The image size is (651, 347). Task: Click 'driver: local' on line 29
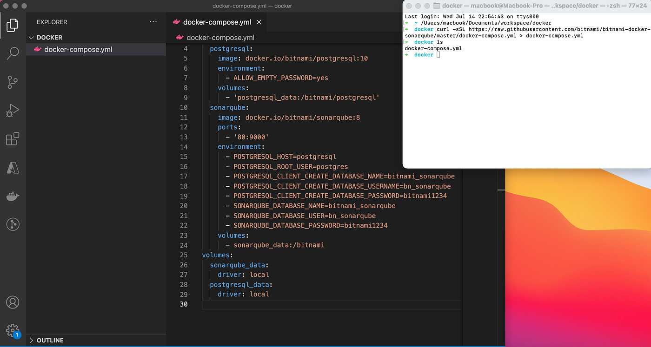coord(243,294)
